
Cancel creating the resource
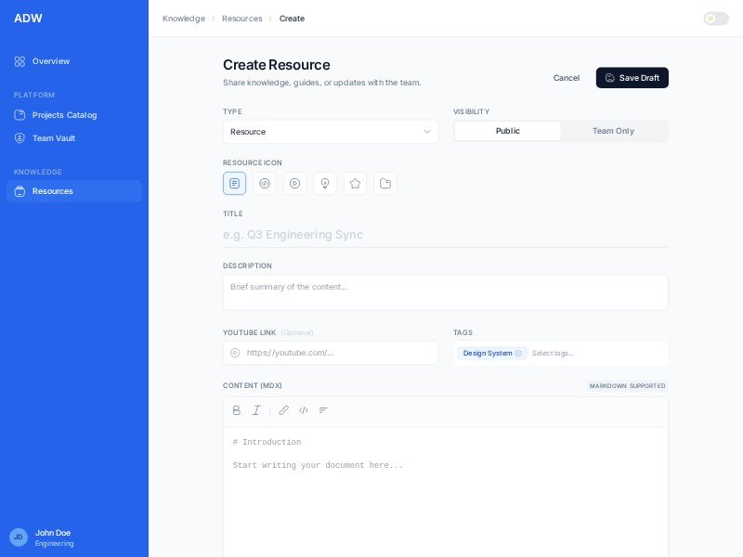[x=567, y=78]
